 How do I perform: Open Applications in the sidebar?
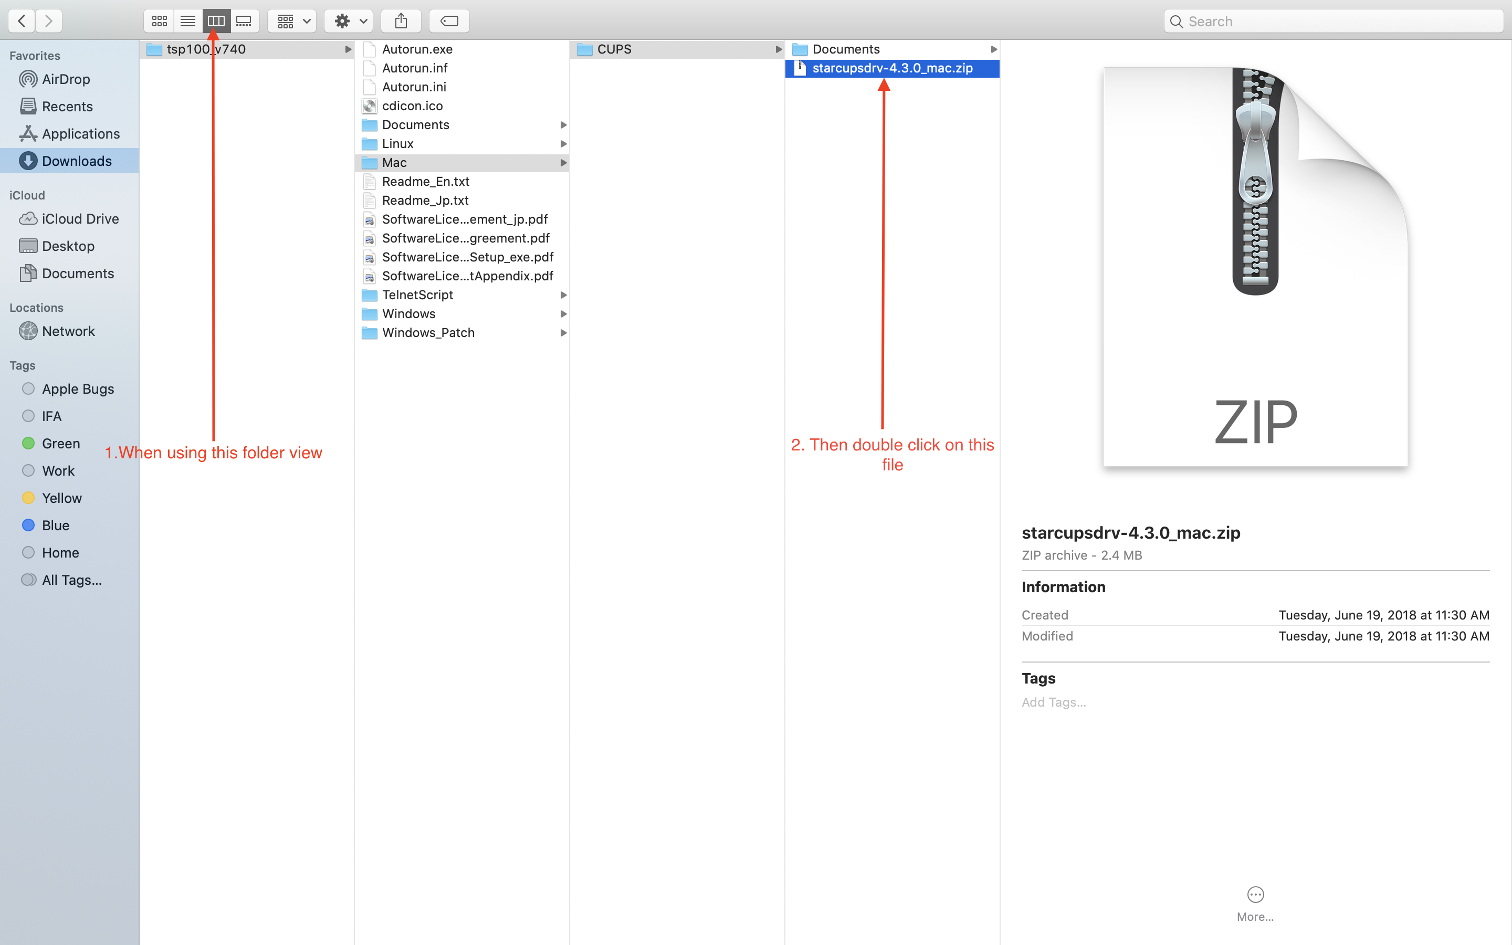80,134
